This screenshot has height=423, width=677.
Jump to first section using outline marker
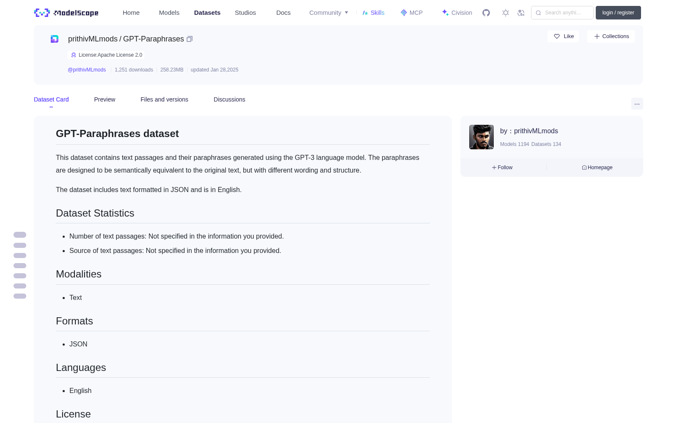20,235
